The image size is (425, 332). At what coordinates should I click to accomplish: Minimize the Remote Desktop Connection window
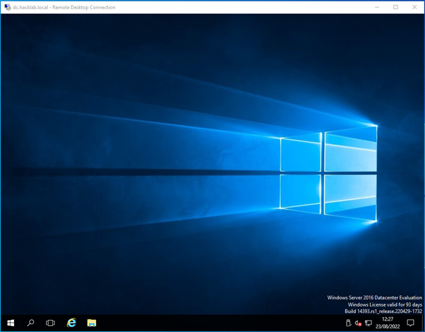377,7
